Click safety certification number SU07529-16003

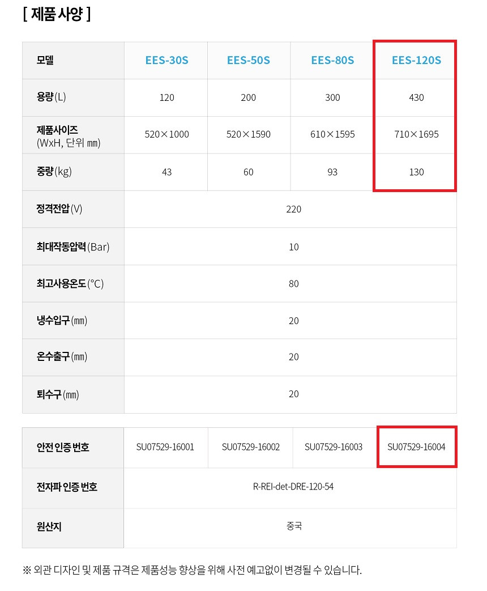334,447
